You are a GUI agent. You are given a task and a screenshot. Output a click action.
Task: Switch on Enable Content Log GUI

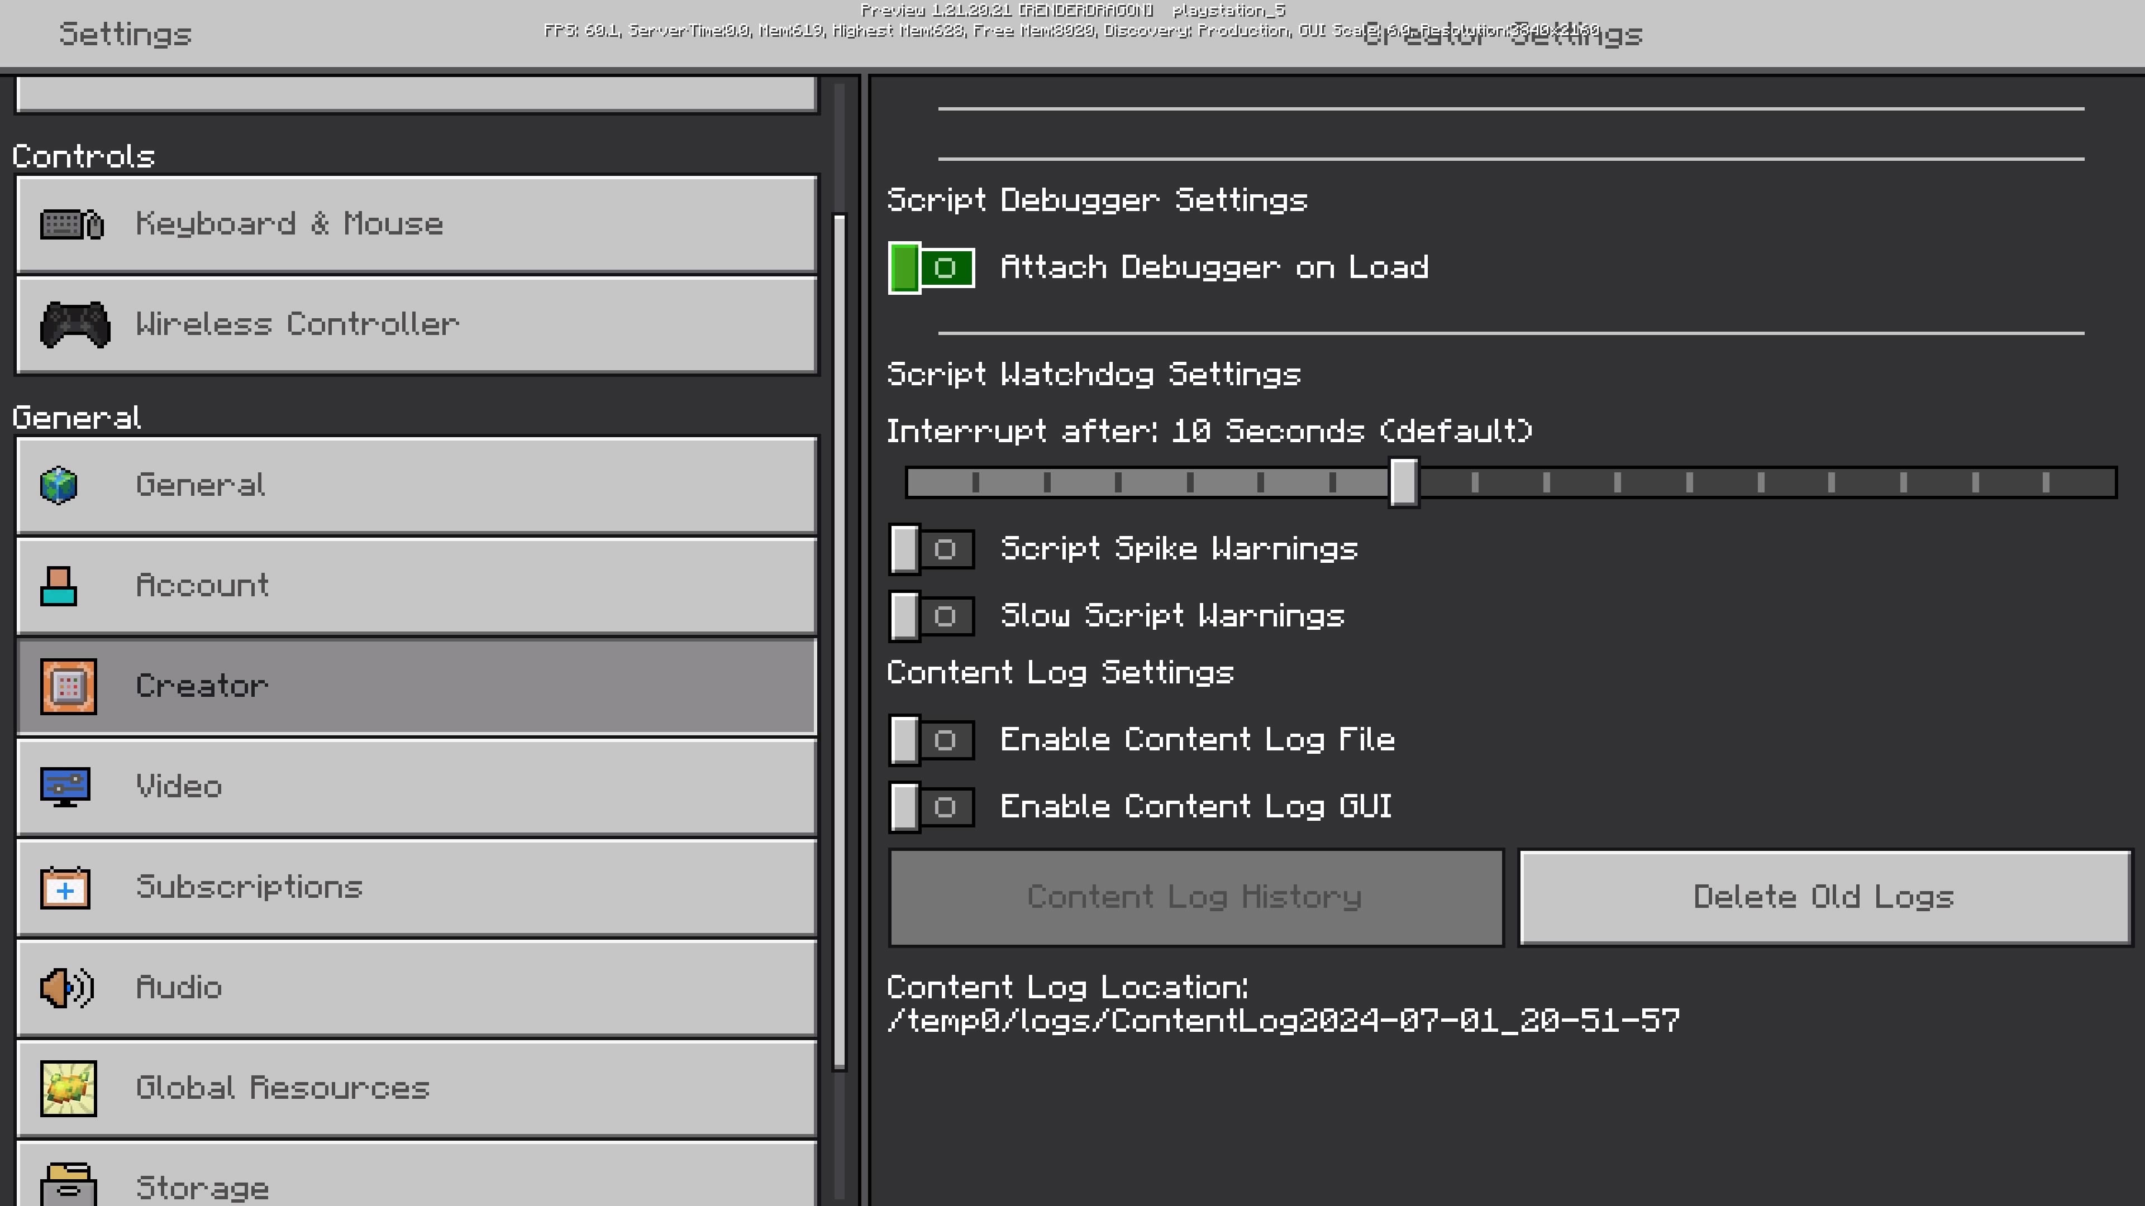pyautogui.click(x=931, y=806)
